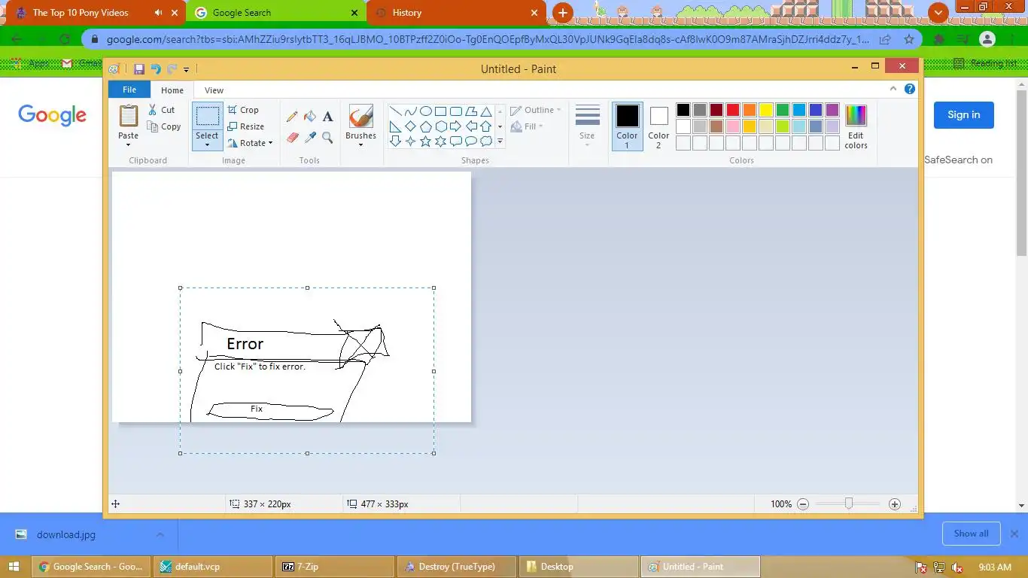Pick the yellow color swatch

pos(765,110)
